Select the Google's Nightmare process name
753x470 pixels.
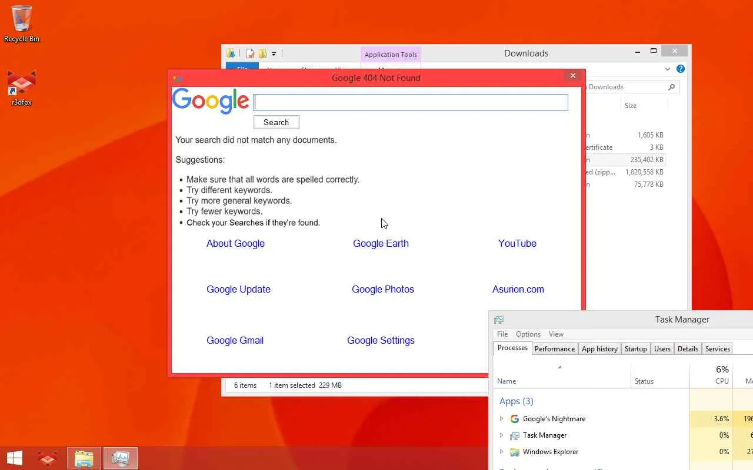click(x=554, y=419)
